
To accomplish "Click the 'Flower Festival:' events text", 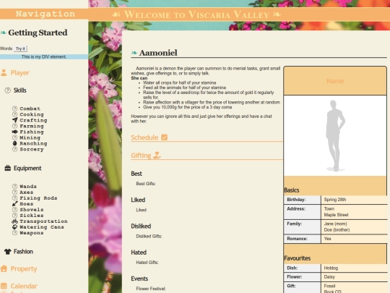I will (151, 289).
